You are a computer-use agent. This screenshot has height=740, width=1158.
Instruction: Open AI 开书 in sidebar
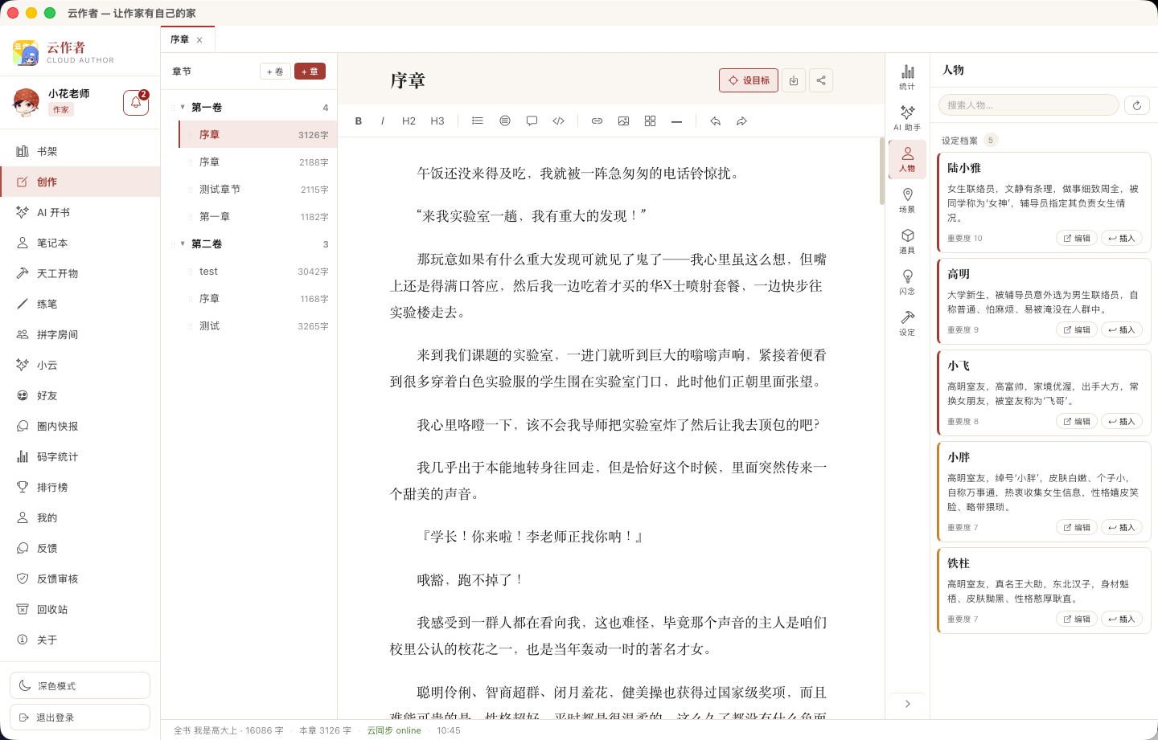(80, 212)
